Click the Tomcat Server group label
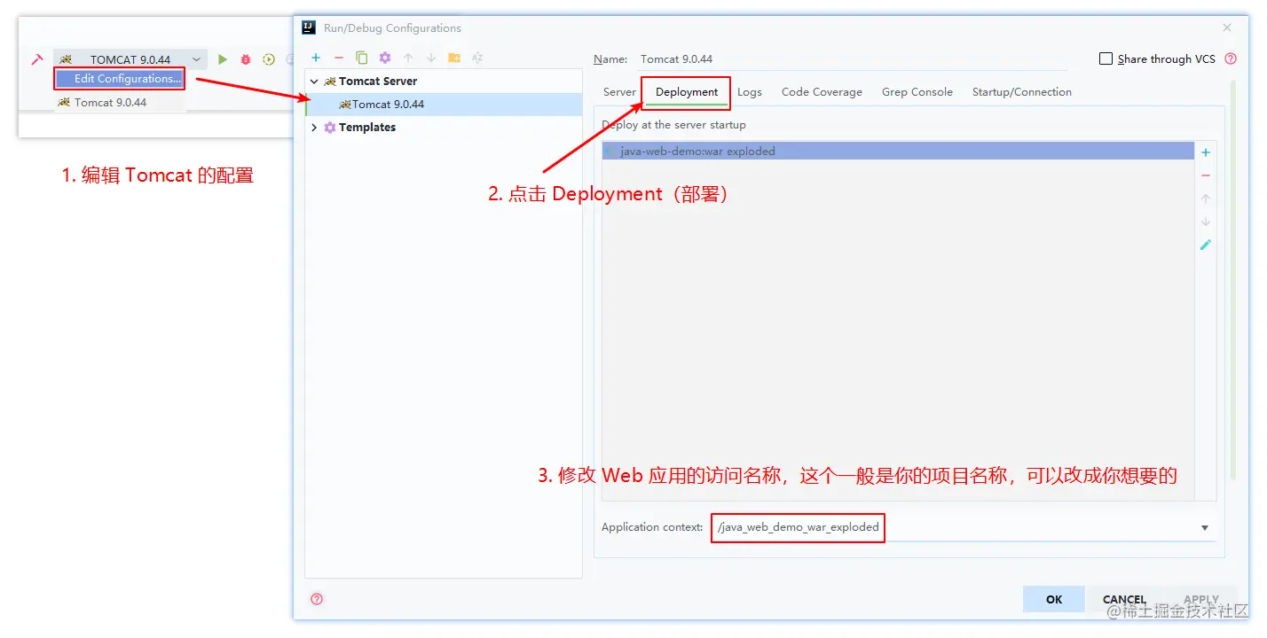Screen dimensions: 1267x638 [x=378, y=81]
